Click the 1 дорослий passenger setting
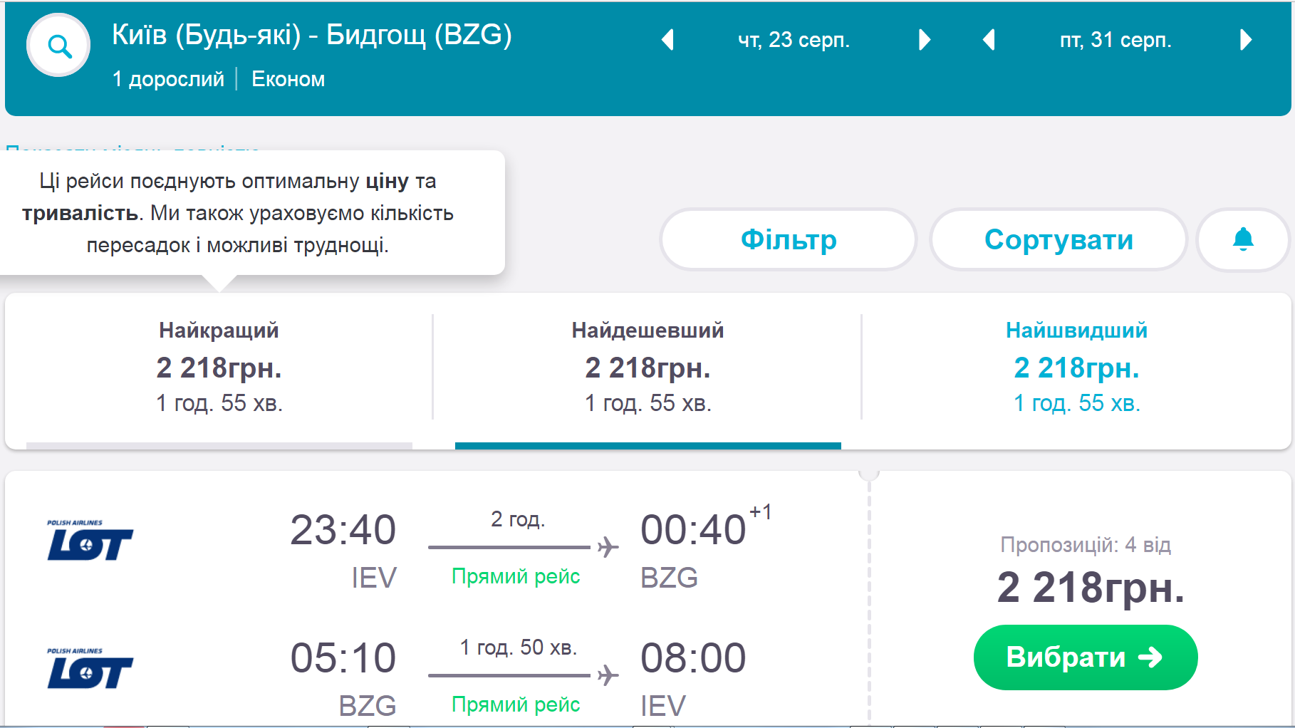1295x728 pixels. pyautogui.click(x=168, y=79)
